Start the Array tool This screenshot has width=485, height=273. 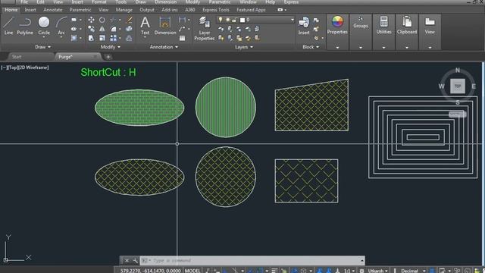click(x=114, y=38)
